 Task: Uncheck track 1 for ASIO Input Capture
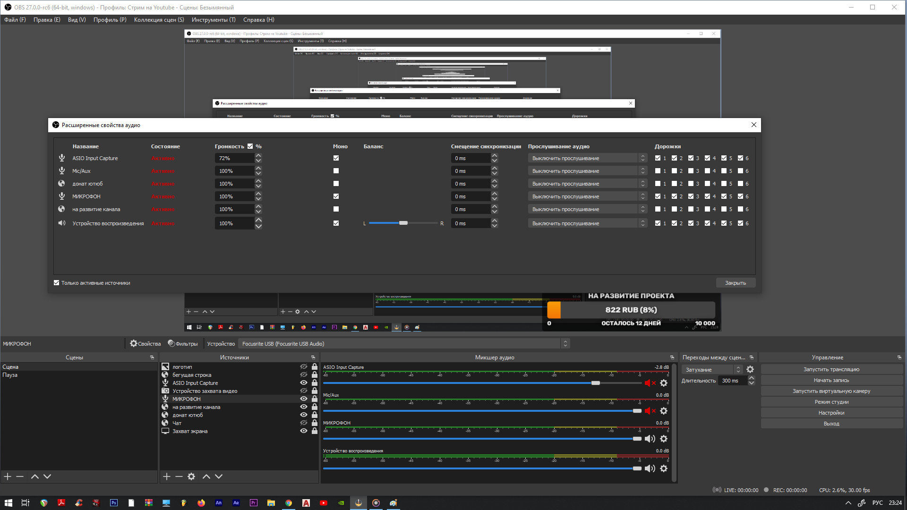click(x=658, y=158)
